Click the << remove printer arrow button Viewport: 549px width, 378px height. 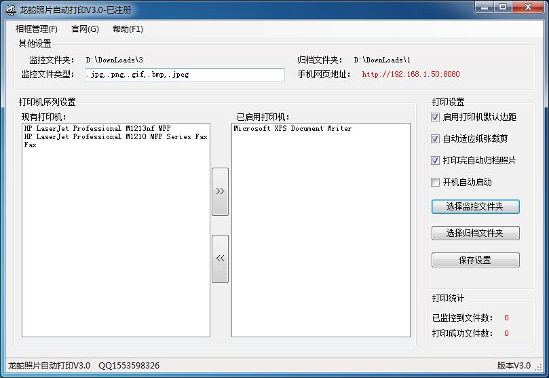coord(220,259)
